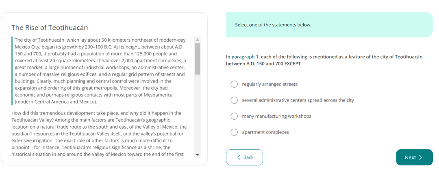Click the heading "The Rise of Teotihuacán"

pyautogui.click(x=50, y=28)
